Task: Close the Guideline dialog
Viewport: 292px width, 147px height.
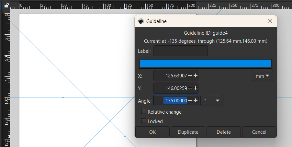Action: pyautogui.click(x=270, y=21)
